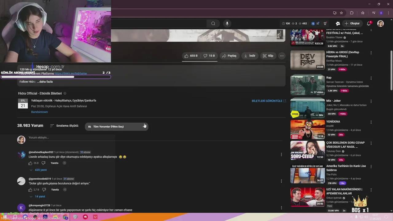Viewport: 393px width, 221px height.
Task: Open UZİ YALAN MAKİNESİNDE video thumbnail
Action: pos(307,197)
